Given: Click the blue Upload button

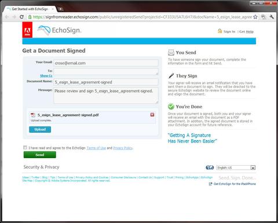Looking at the screenshot, I should (40, 129).
